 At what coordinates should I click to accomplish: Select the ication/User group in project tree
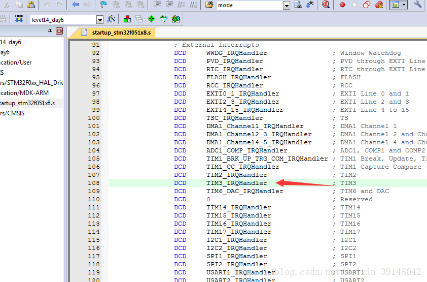(x=16, y=62)
